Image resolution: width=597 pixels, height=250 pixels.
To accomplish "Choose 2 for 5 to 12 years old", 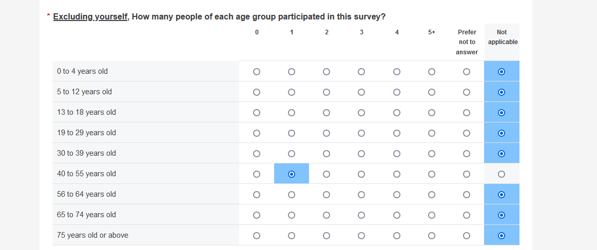I will pyautogui.click(x=326, y=92).
